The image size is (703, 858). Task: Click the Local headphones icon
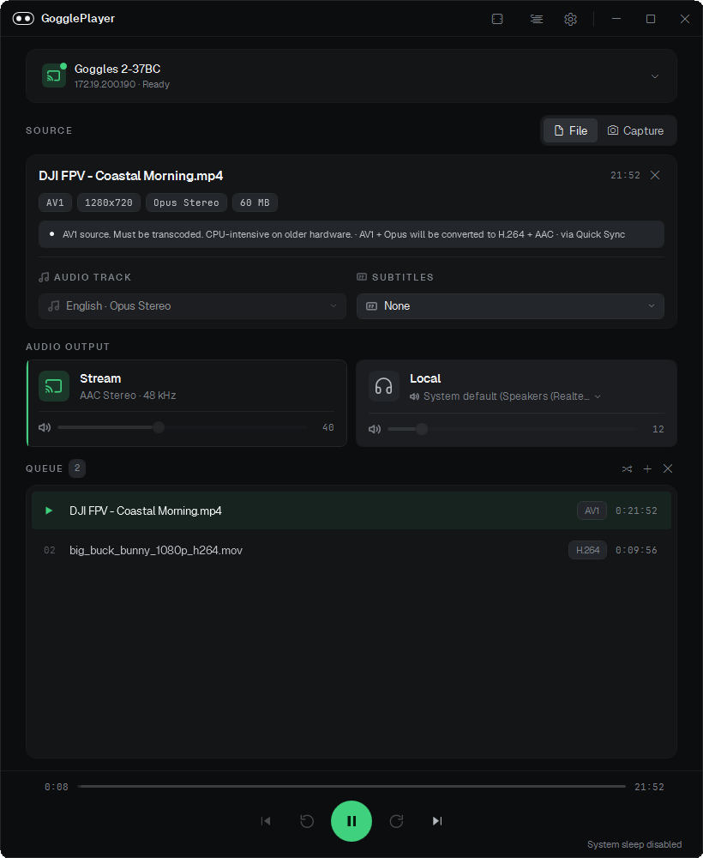(x=384, y=386)
